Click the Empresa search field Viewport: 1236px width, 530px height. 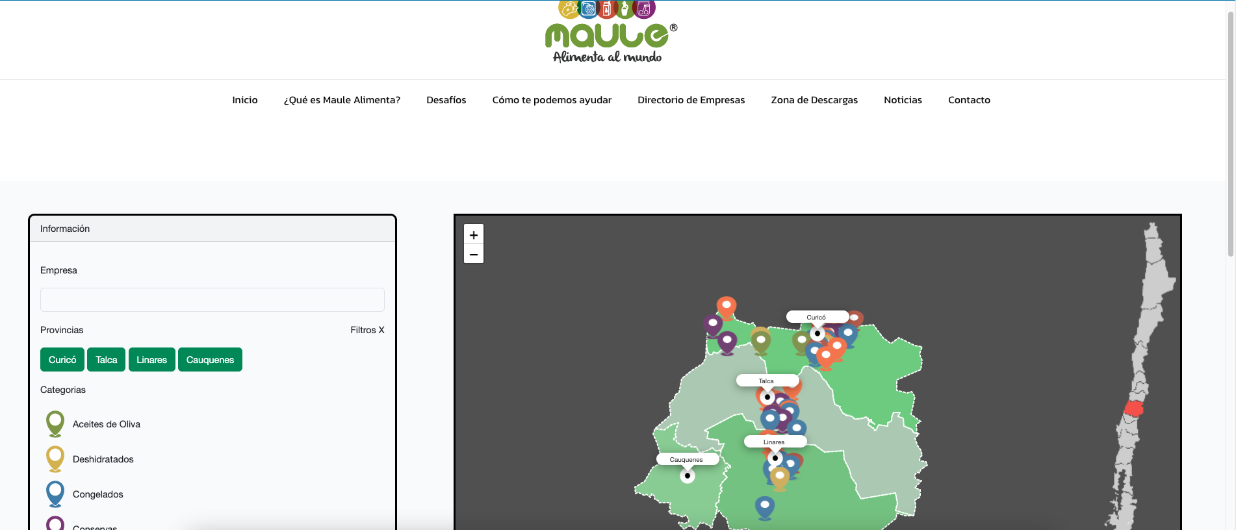[x=212, y=300]
